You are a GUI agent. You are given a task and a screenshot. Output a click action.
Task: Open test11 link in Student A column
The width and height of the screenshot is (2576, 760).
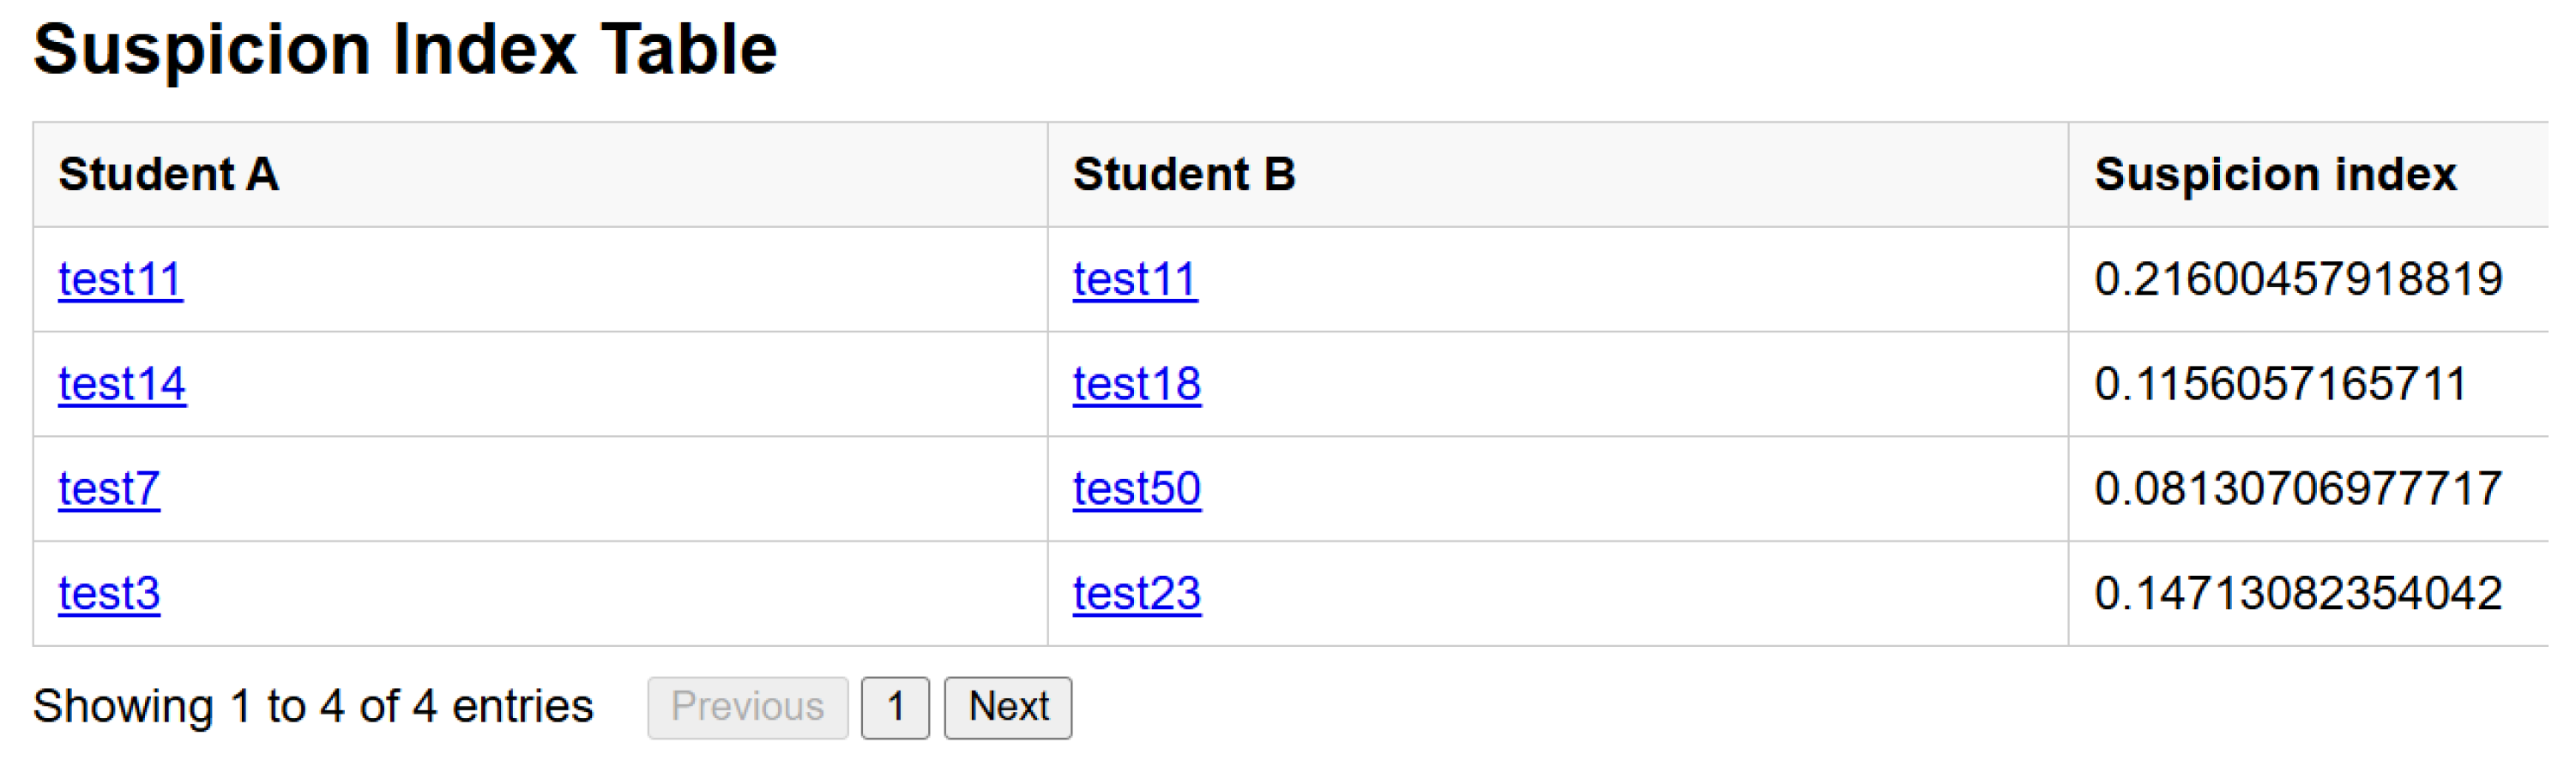click(120, 279)
